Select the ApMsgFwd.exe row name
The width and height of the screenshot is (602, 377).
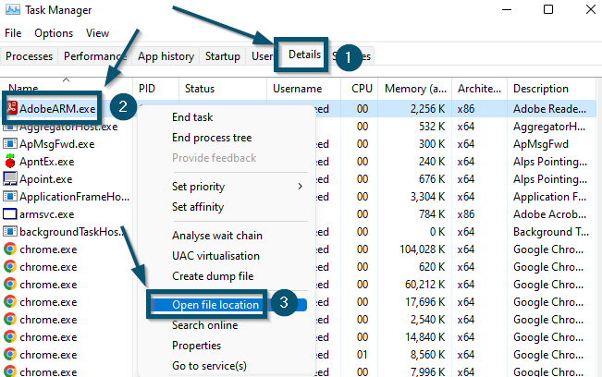click(56, 144)
